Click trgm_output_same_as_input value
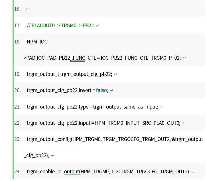 coord(125,107)
